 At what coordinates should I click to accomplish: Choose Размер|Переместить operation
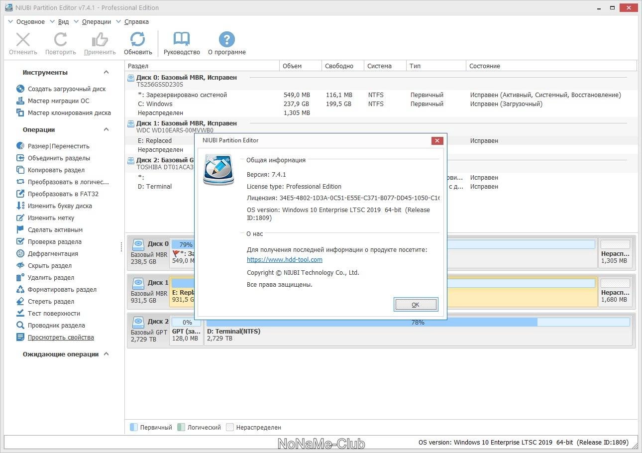59,146
